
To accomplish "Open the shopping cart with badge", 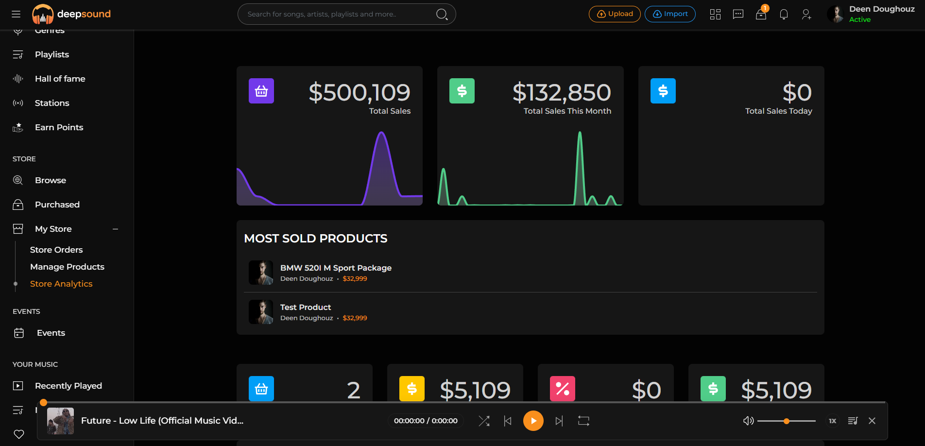I will pyautogui.click(x=761, y=14).
